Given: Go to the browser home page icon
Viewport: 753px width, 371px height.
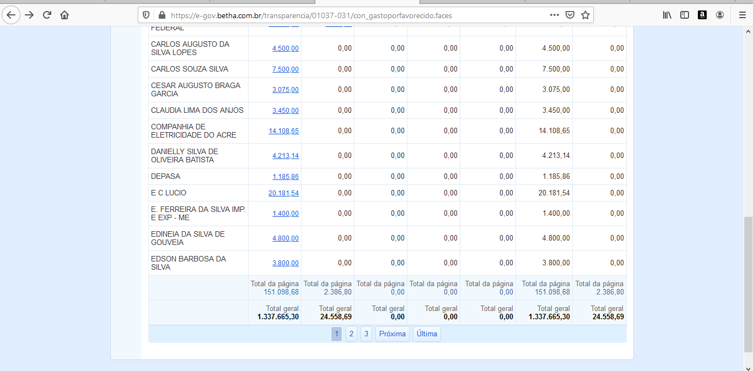Looking at the screenshot, I should click(x=64, y=15).
